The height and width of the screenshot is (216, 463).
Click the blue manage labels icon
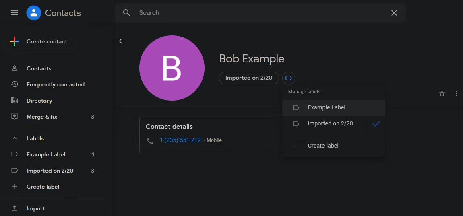click(x=289, y=78)
